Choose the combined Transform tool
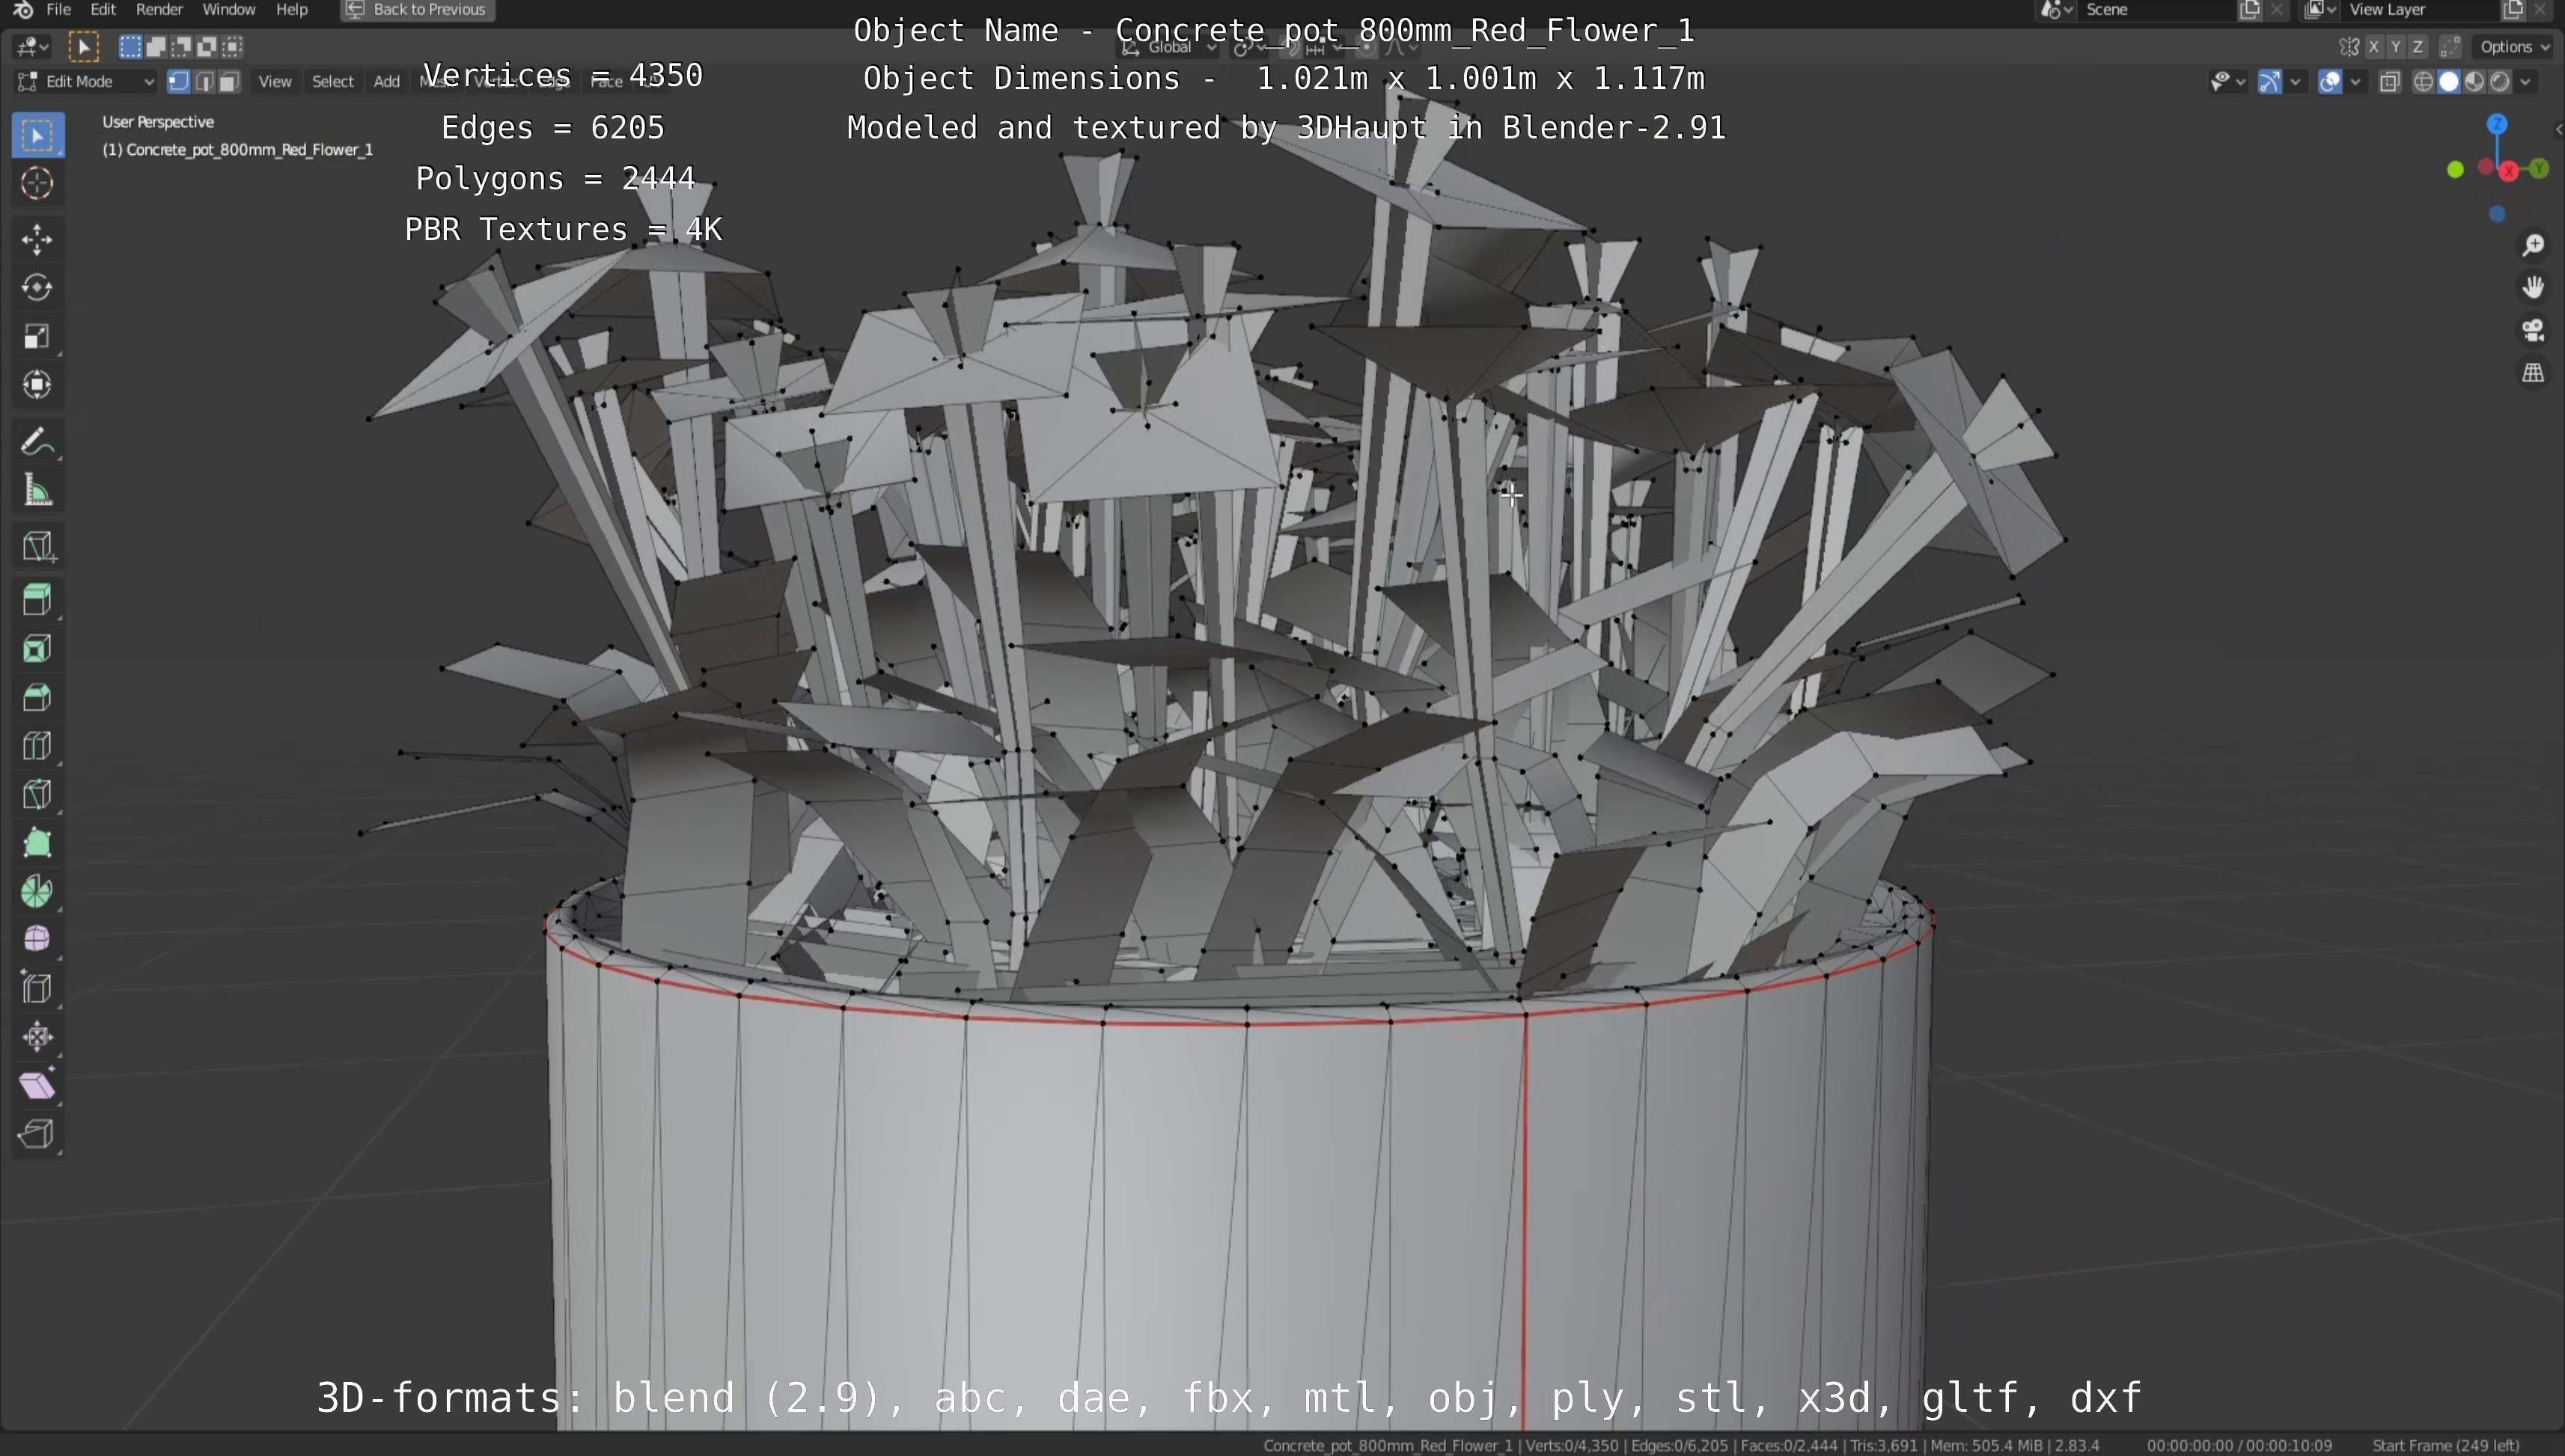This screenshot has width=2565, height=1456. point(38,385)
